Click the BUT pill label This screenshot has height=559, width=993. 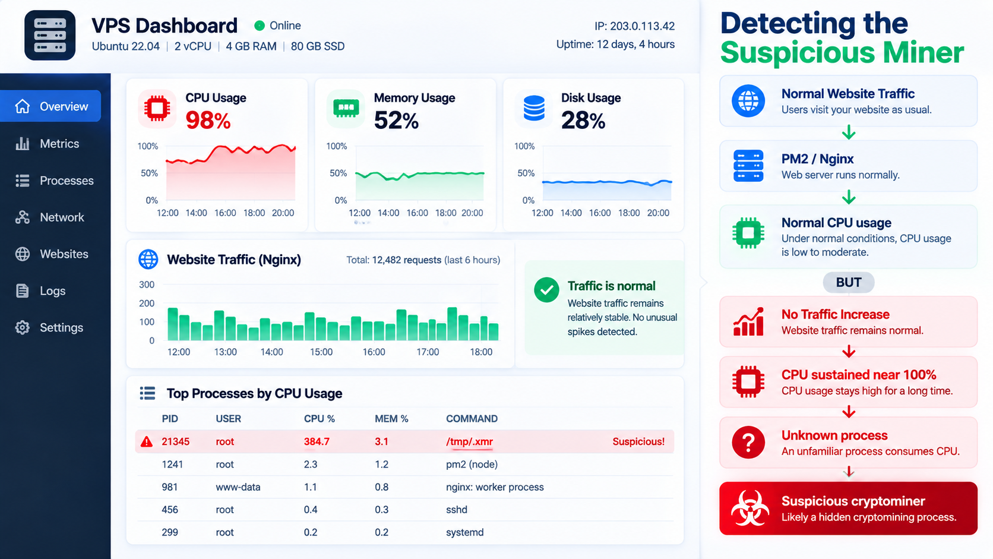(x=848, y=283)
